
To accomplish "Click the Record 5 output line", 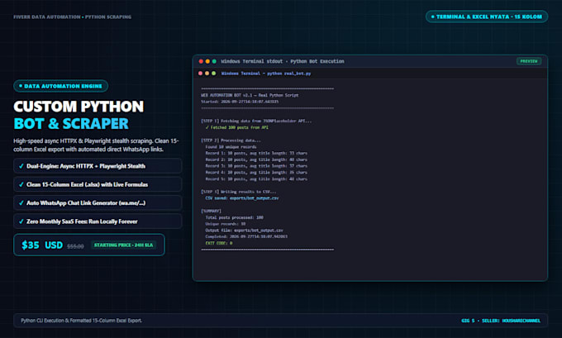I will tap(256, 179).
